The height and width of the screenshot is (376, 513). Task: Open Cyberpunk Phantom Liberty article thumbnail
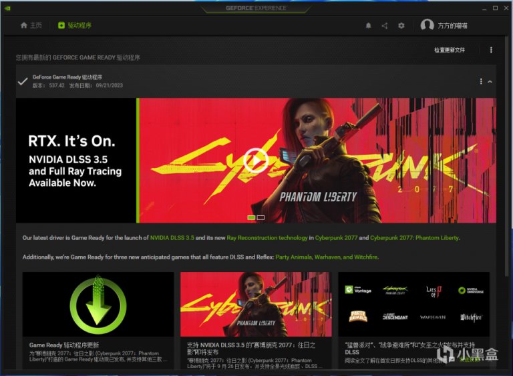click(x=256, y=304)
